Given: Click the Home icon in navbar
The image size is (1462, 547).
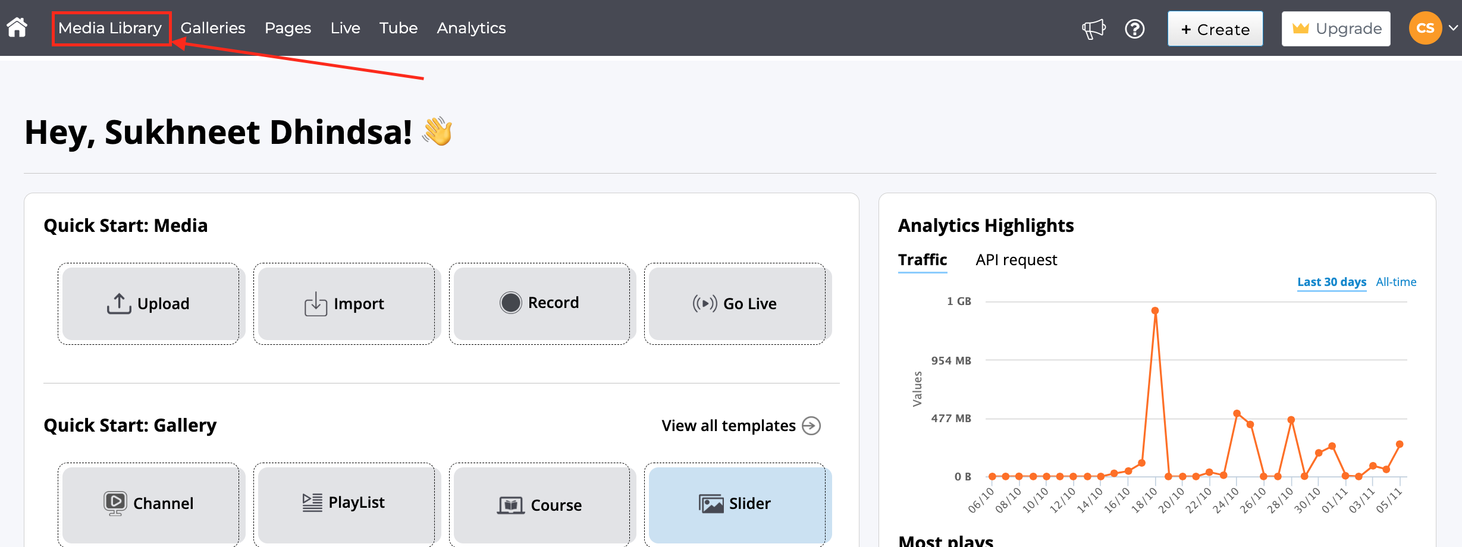Looking at the screenshot, I should (17, 27).
